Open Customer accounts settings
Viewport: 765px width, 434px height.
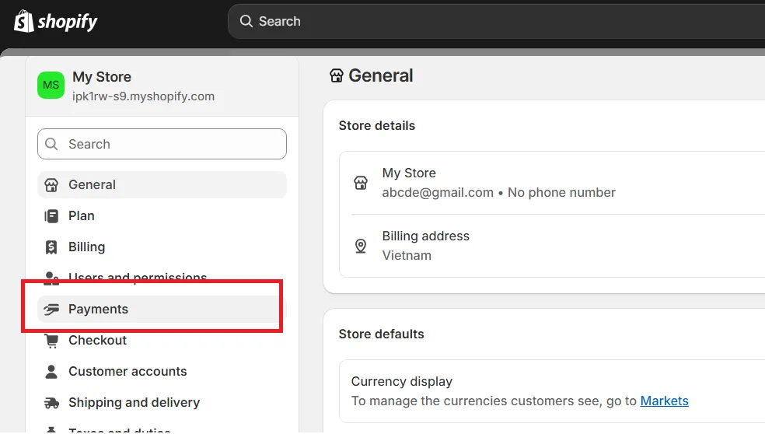[x=162, y=372]
